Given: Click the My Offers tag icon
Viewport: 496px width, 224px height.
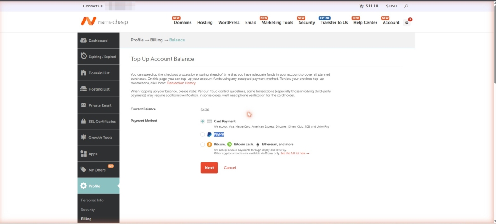Looking at the screenshot, I should pyautogui.click(x=83, y=169).
